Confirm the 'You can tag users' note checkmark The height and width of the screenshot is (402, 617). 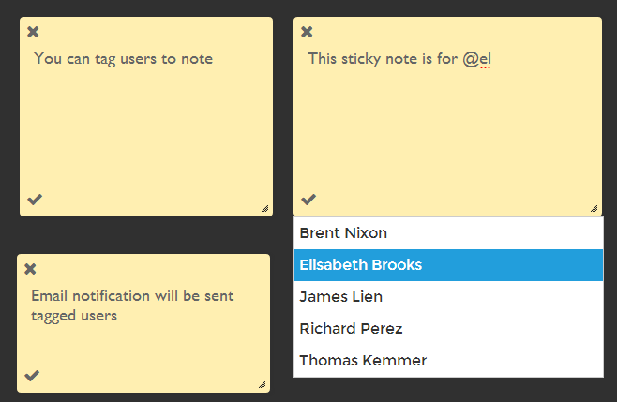(35, 200)
